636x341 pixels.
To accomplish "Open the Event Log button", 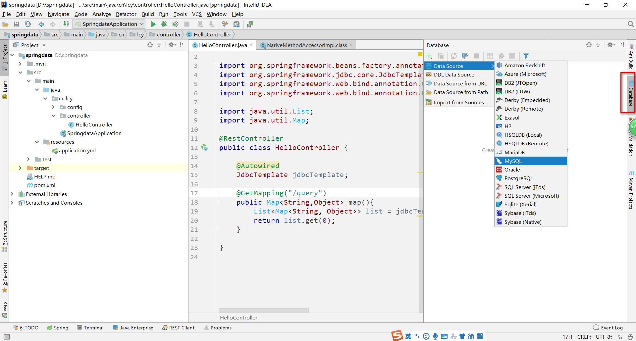I will (608, 328).
